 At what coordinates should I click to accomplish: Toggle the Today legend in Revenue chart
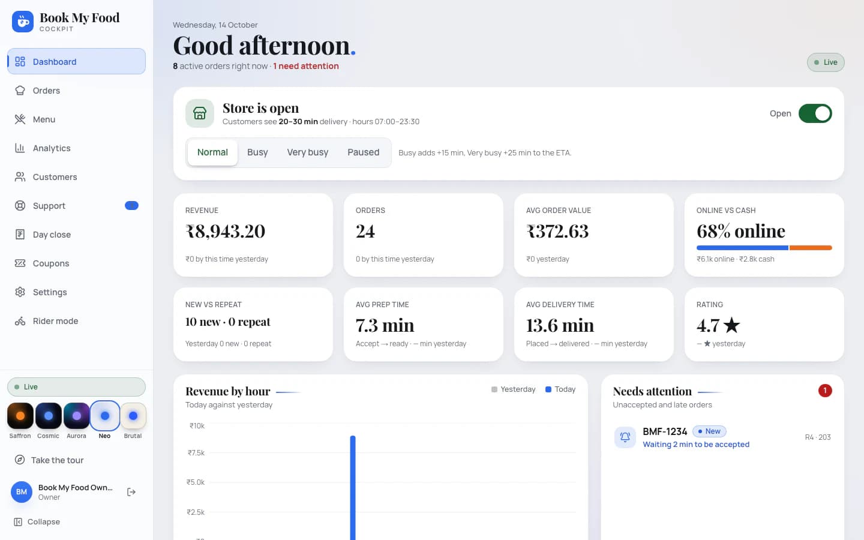tap(560, 389)
